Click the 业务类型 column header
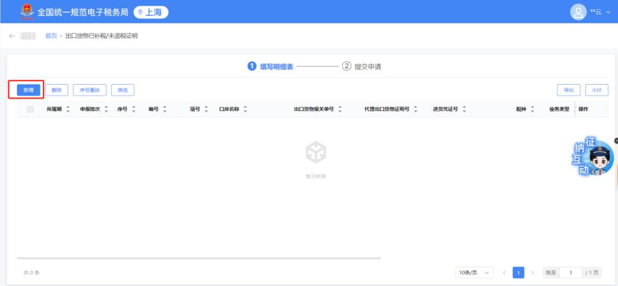 pos(559,109)
